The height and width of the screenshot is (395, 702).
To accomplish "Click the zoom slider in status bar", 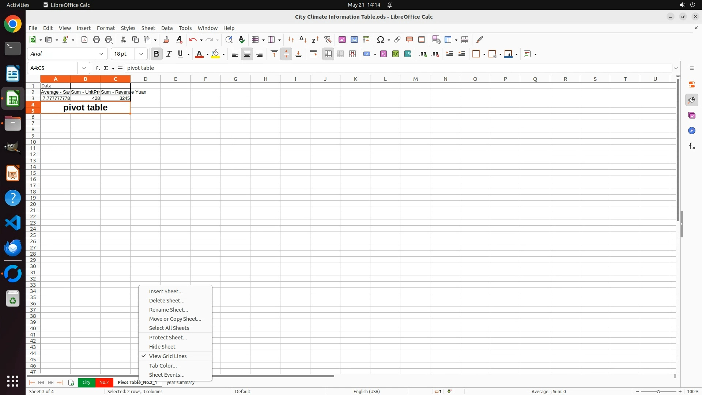I will tap(658, 392).
